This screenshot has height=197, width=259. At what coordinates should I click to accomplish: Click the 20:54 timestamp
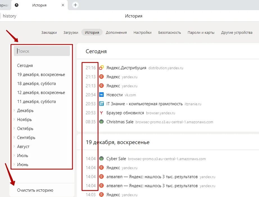[90, 95]
